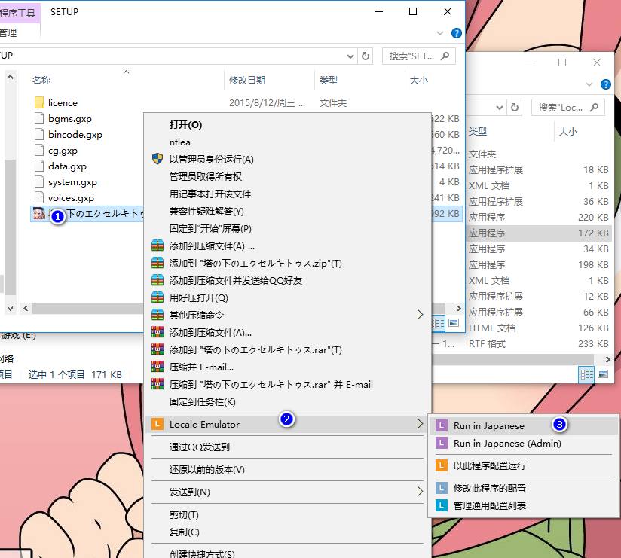Screen dimensions: 621x558
Task: Click the bgms.gxp file icon
Action: tap(39, 119)
